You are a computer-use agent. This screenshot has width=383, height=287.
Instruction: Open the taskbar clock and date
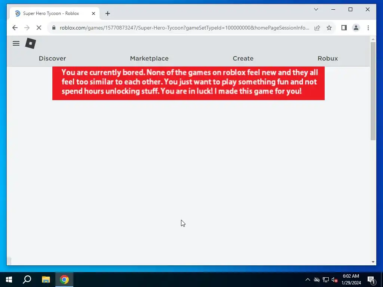tap(351, 280)
